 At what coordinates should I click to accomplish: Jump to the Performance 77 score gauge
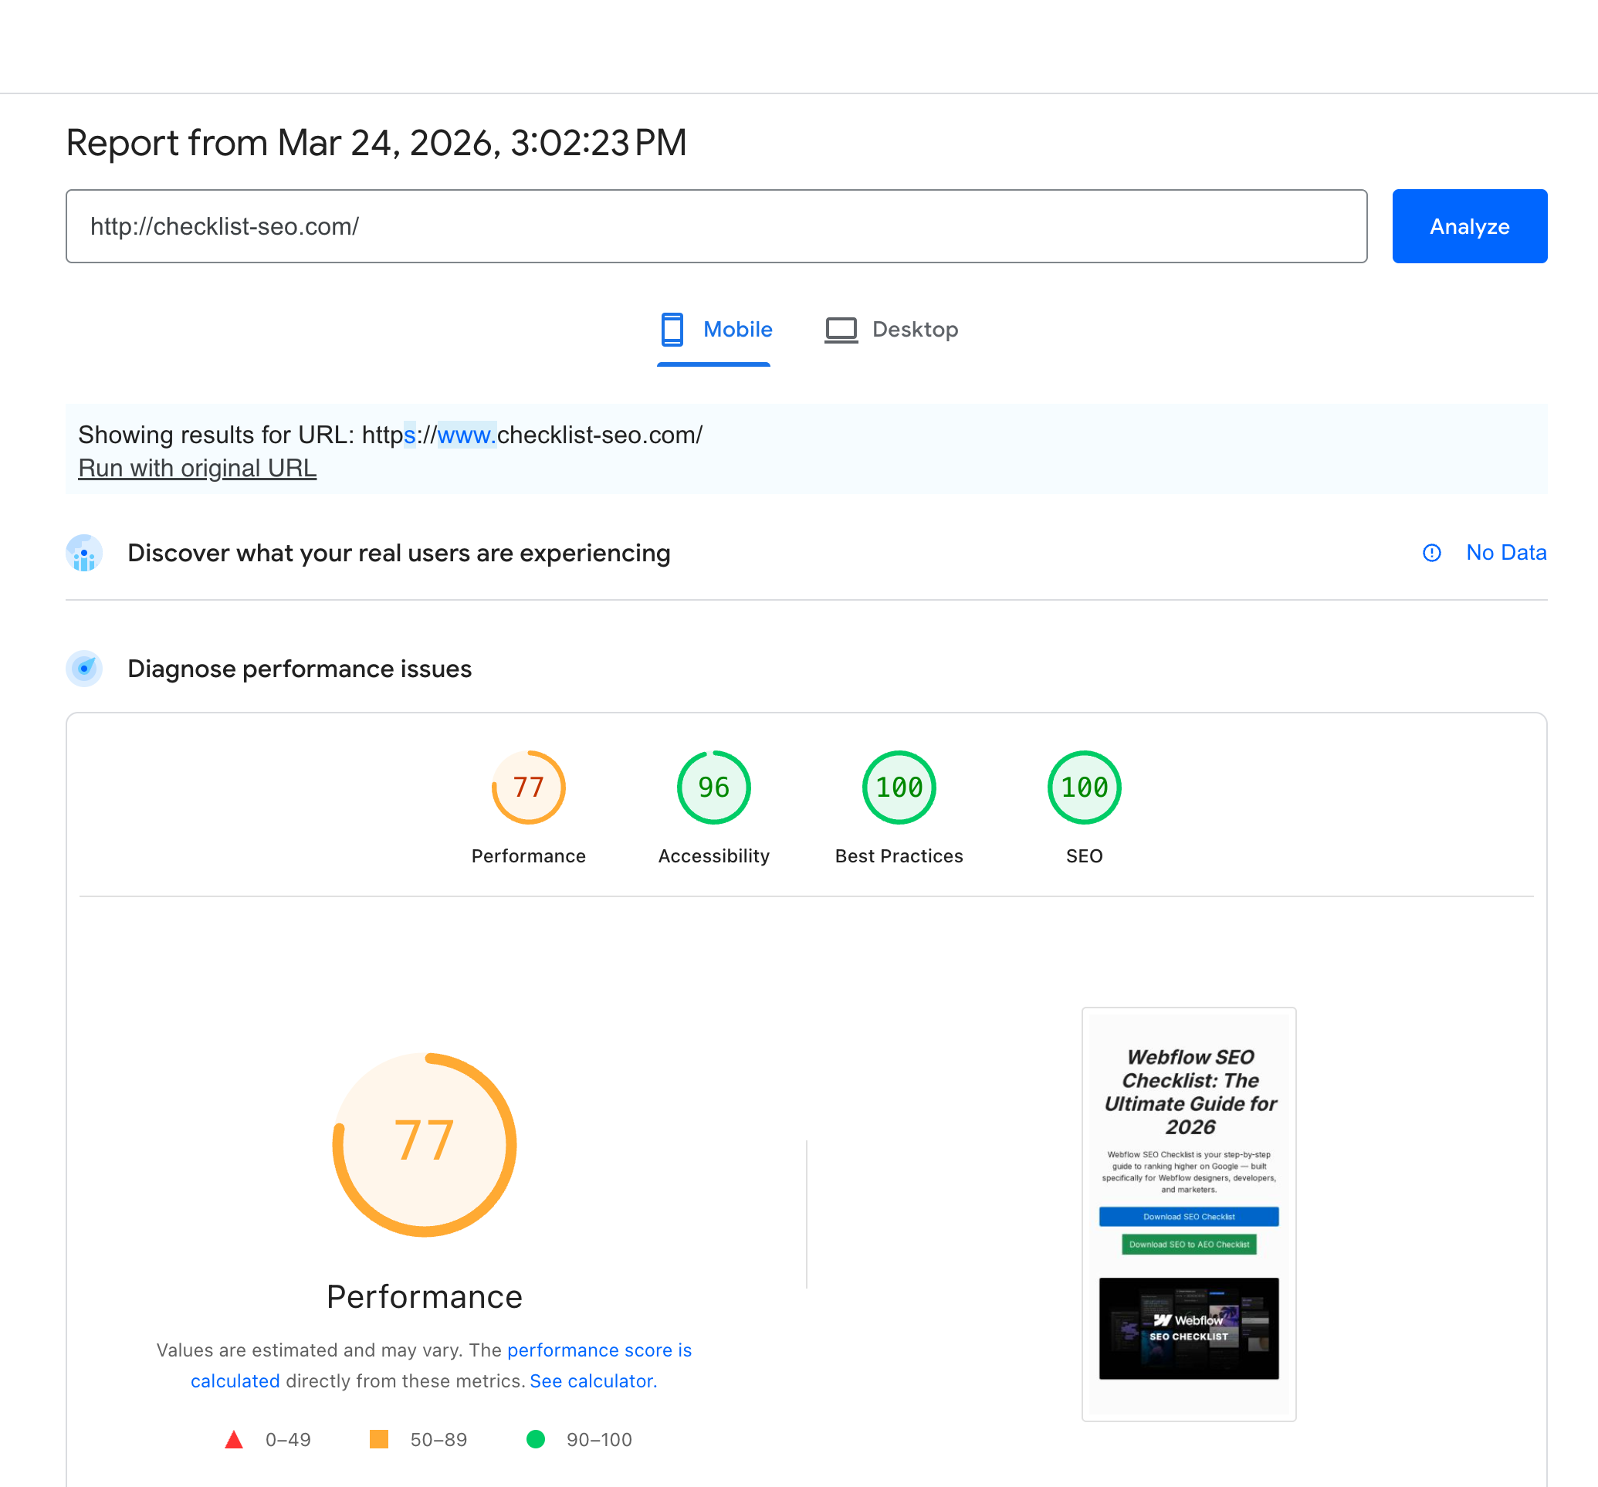(x=528, y=788)
